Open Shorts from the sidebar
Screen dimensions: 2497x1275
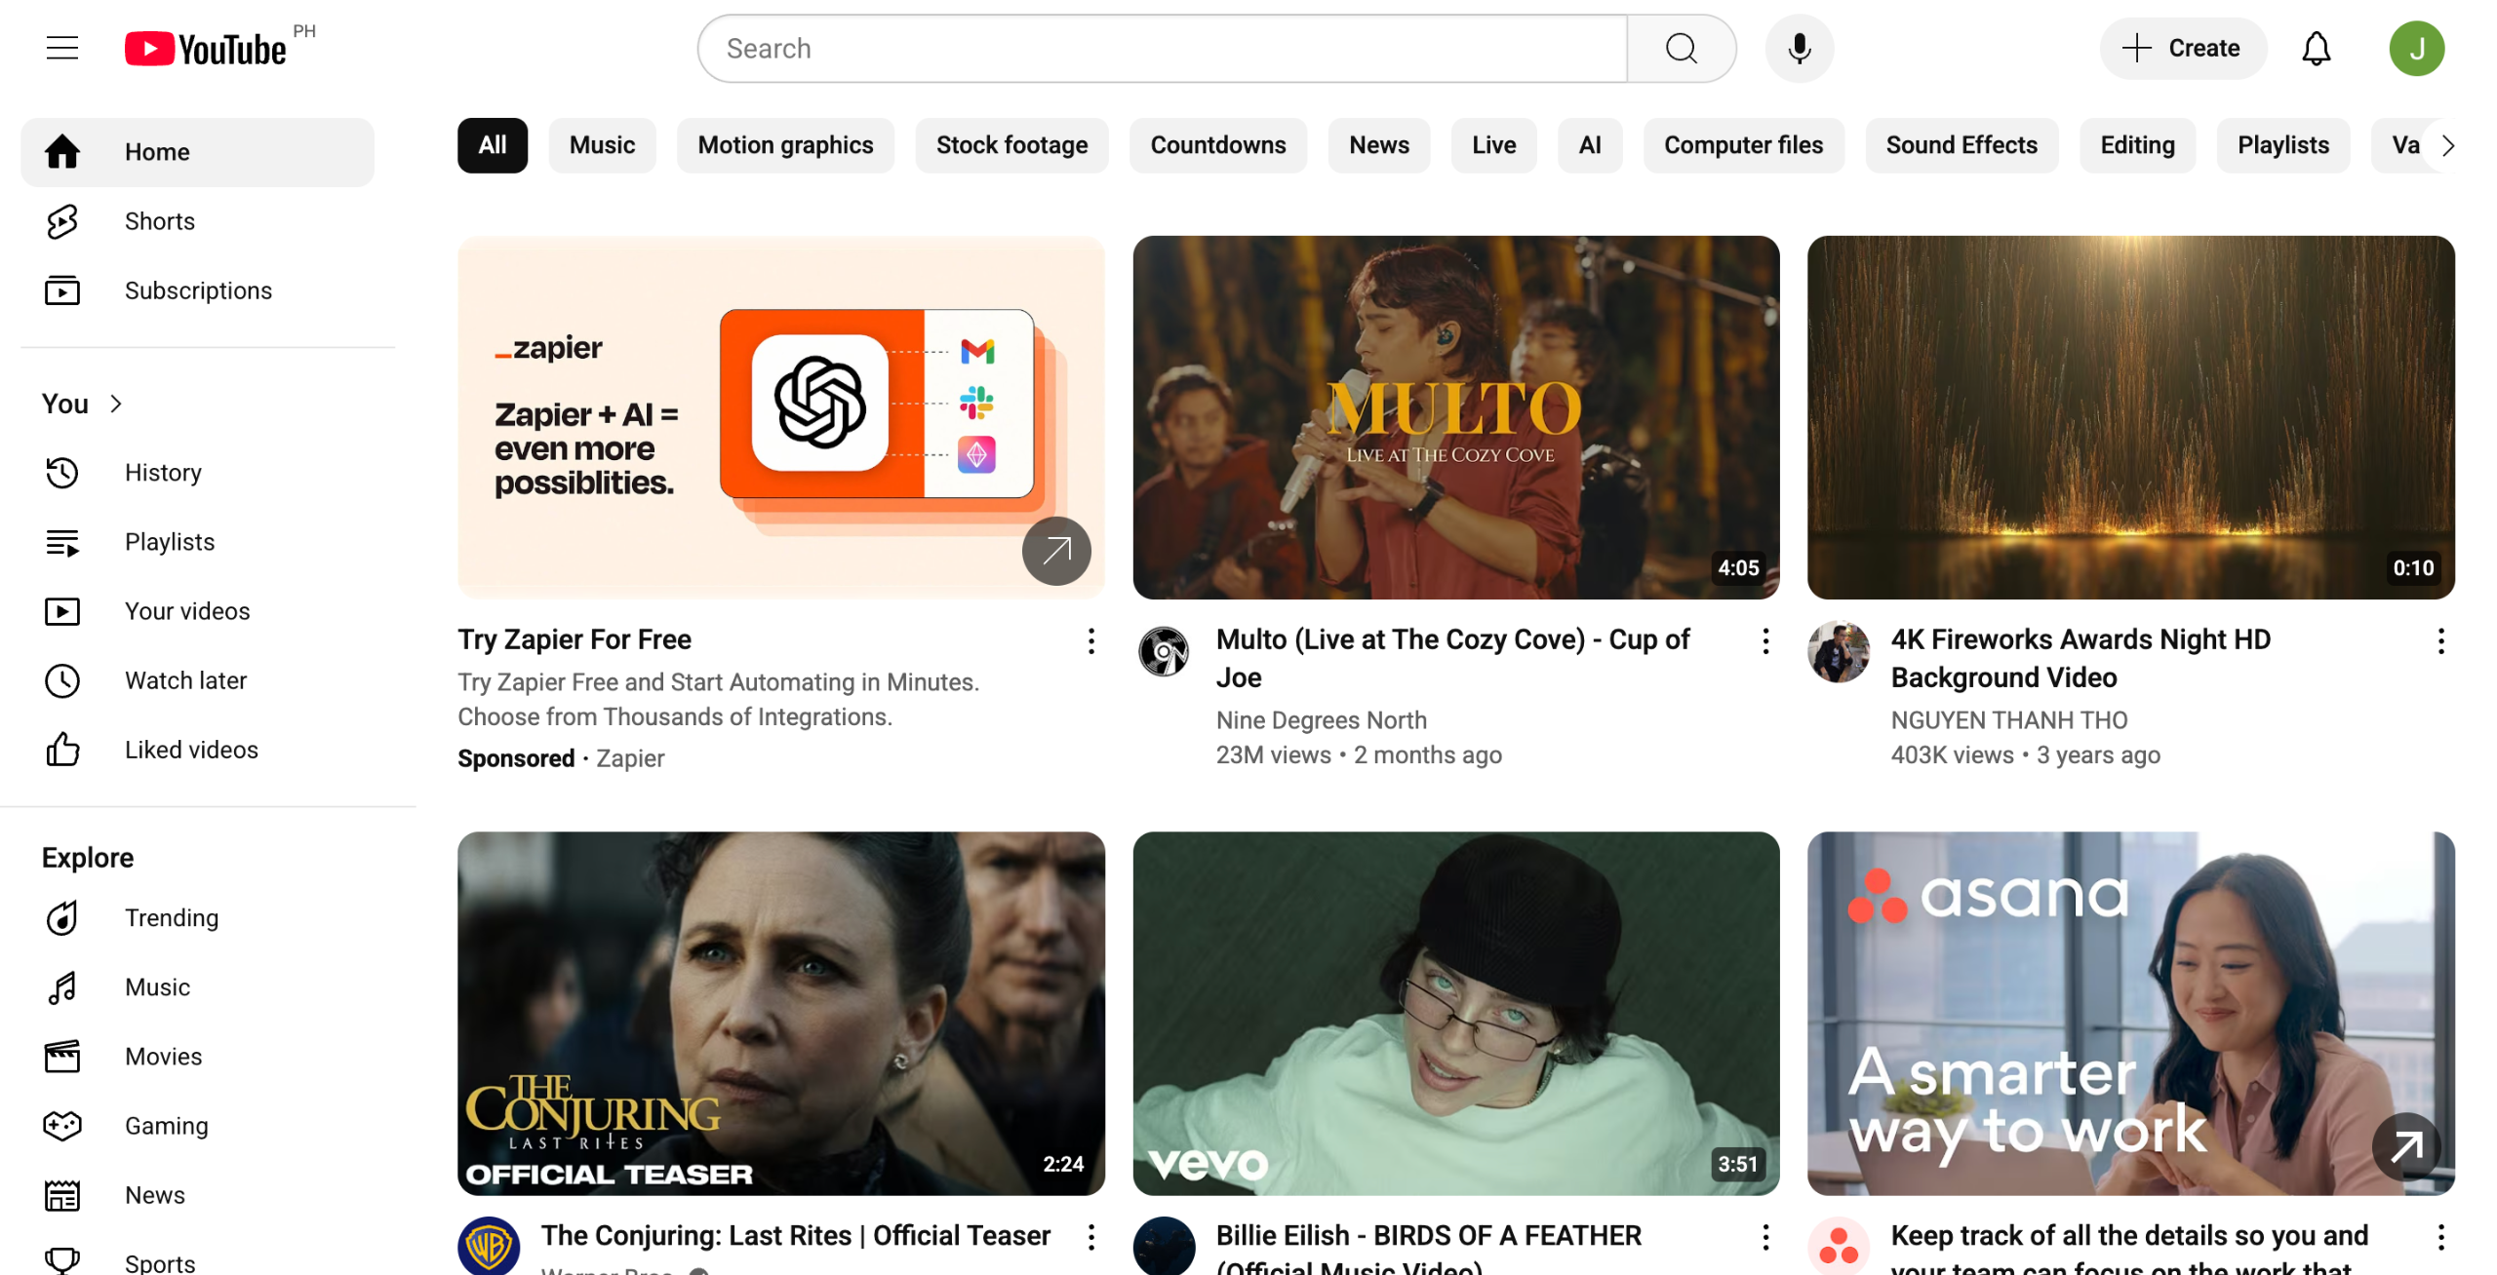(159, 221)
